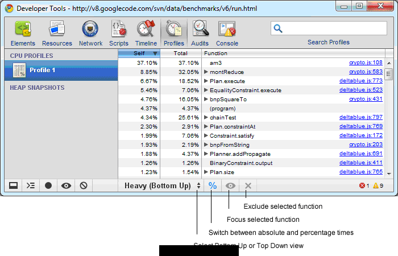
Task: Open the Resources panel
Action: pyautogui.click(x=57, y=34)
